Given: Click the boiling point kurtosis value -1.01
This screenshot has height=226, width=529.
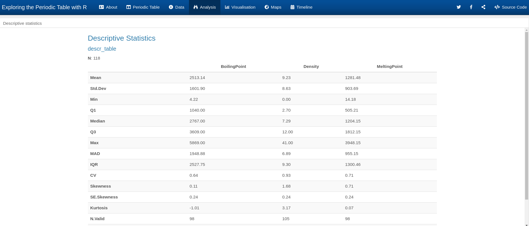Looking at the screenshot, I should point(195,208).
